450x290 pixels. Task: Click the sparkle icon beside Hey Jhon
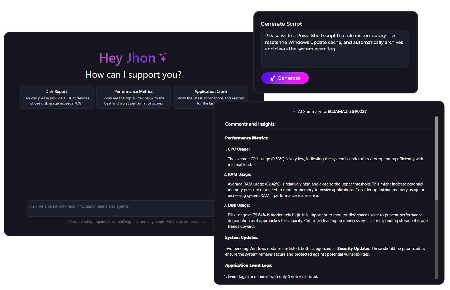coord(163,57)
